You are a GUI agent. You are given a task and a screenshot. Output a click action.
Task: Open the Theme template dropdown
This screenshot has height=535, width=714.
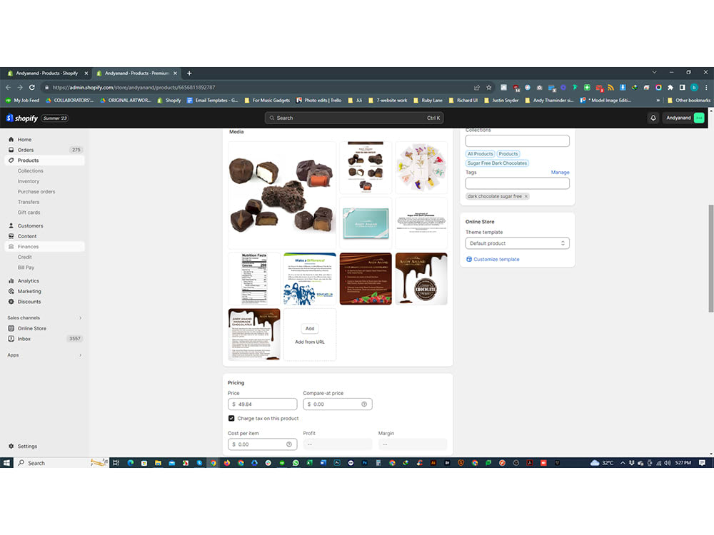coord(517,243)
